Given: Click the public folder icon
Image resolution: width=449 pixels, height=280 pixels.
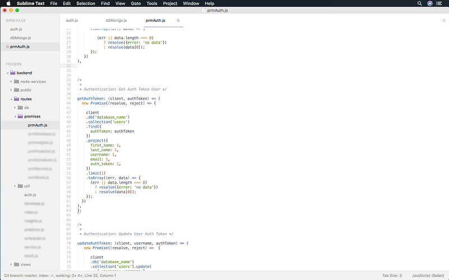Looking at the screenshot, I should tap(17, 90).
